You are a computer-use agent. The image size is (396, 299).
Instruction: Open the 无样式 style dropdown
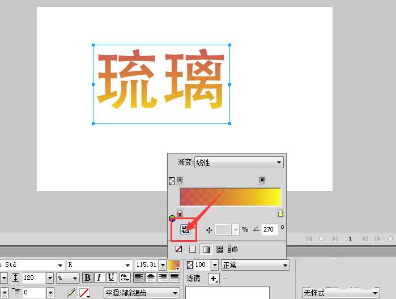click(x=340, y=293)
